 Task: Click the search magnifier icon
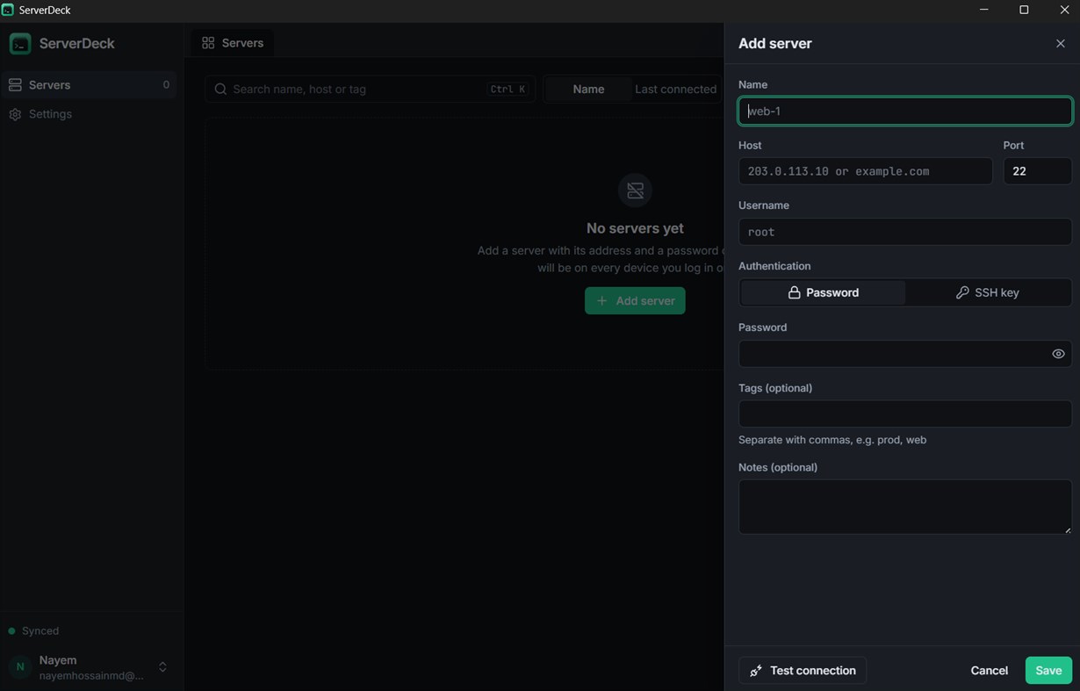[x=221, y=89]
